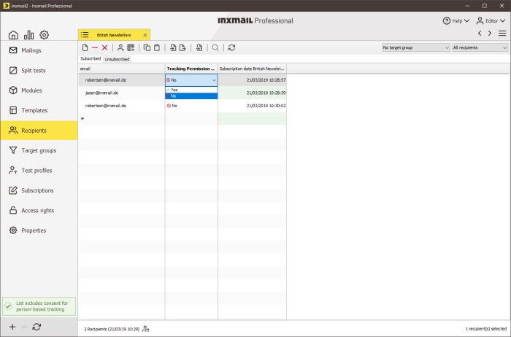Open Subscriptions in the sidebar
This screenshot has height=337, width=511.
(39, 190)
